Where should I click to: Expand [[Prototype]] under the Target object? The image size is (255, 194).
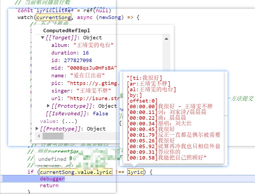(48, 106)
